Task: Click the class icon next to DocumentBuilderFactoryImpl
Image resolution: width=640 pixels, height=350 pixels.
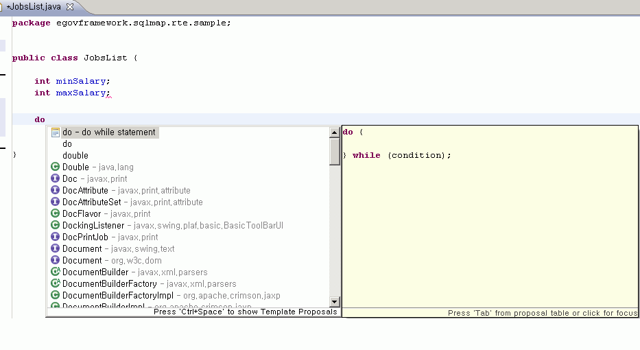Action: point(56,296)
